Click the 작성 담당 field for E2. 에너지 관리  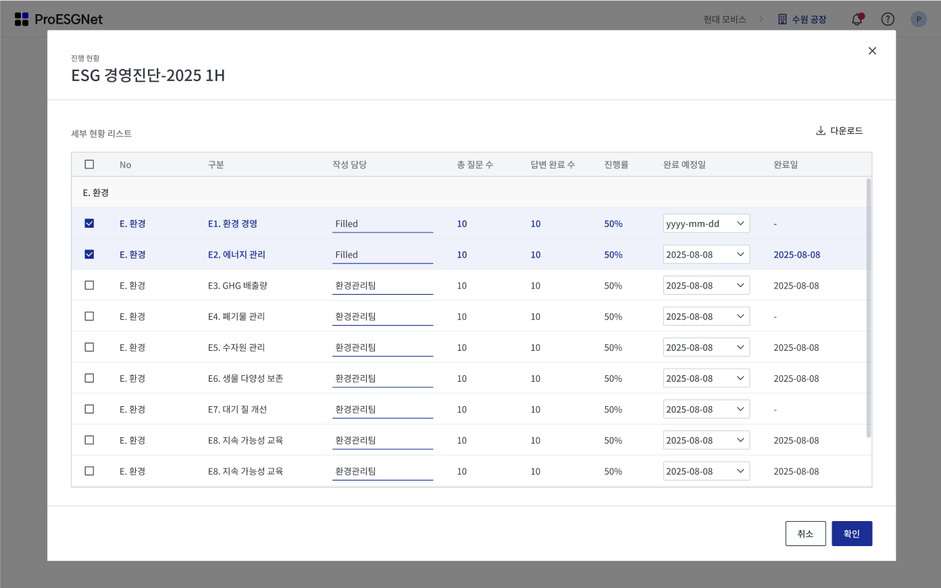click(x=382, y=255)
